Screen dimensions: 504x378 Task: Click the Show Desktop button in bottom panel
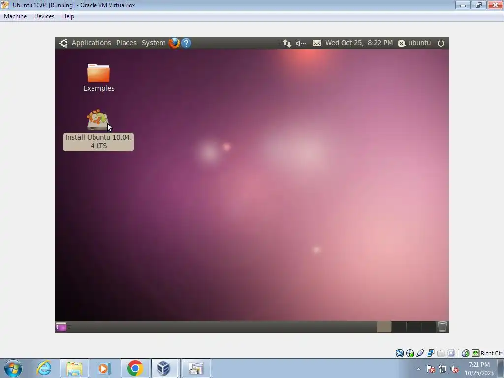point(61,327)
